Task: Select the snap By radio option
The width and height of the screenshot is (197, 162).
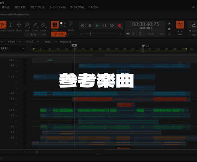Action: tap(61, 26)
